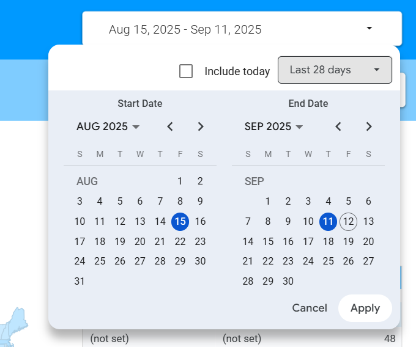Go to previous month in Start Date calendar
The width and height of the screenshot is (416, 347).
(x=170, y=127)
